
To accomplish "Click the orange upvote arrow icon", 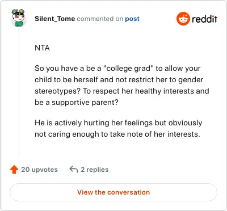I will pos(14,170).
